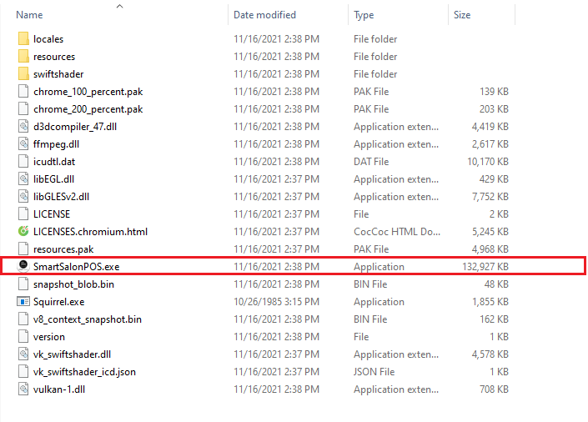Click the swiftshader folder icon
Screen dimensions: 588x422
tap(23, 73)
